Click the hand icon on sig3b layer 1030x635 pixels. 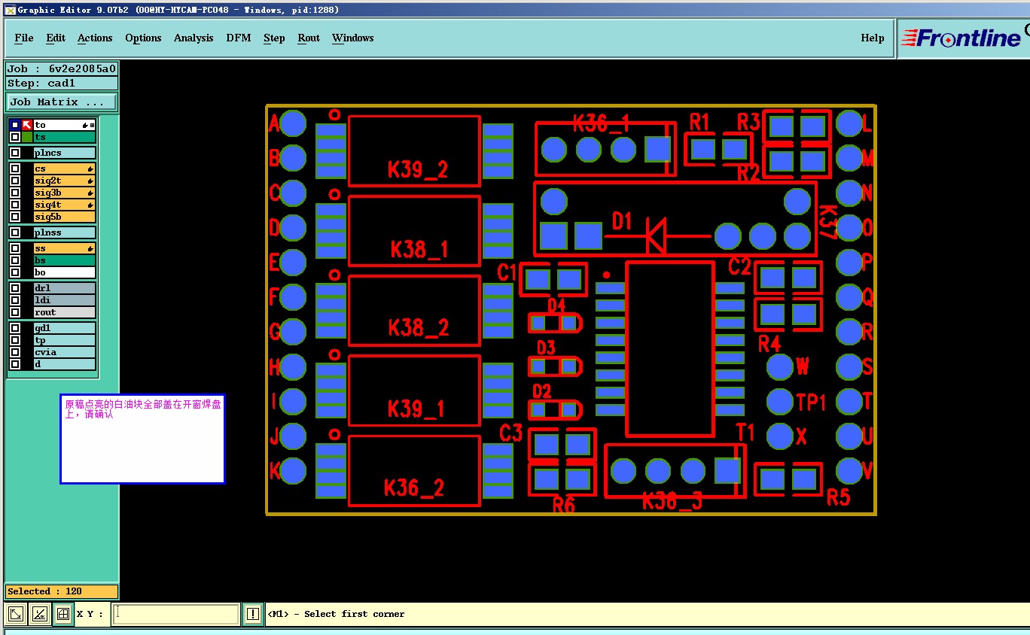click(x=90, y=193)
